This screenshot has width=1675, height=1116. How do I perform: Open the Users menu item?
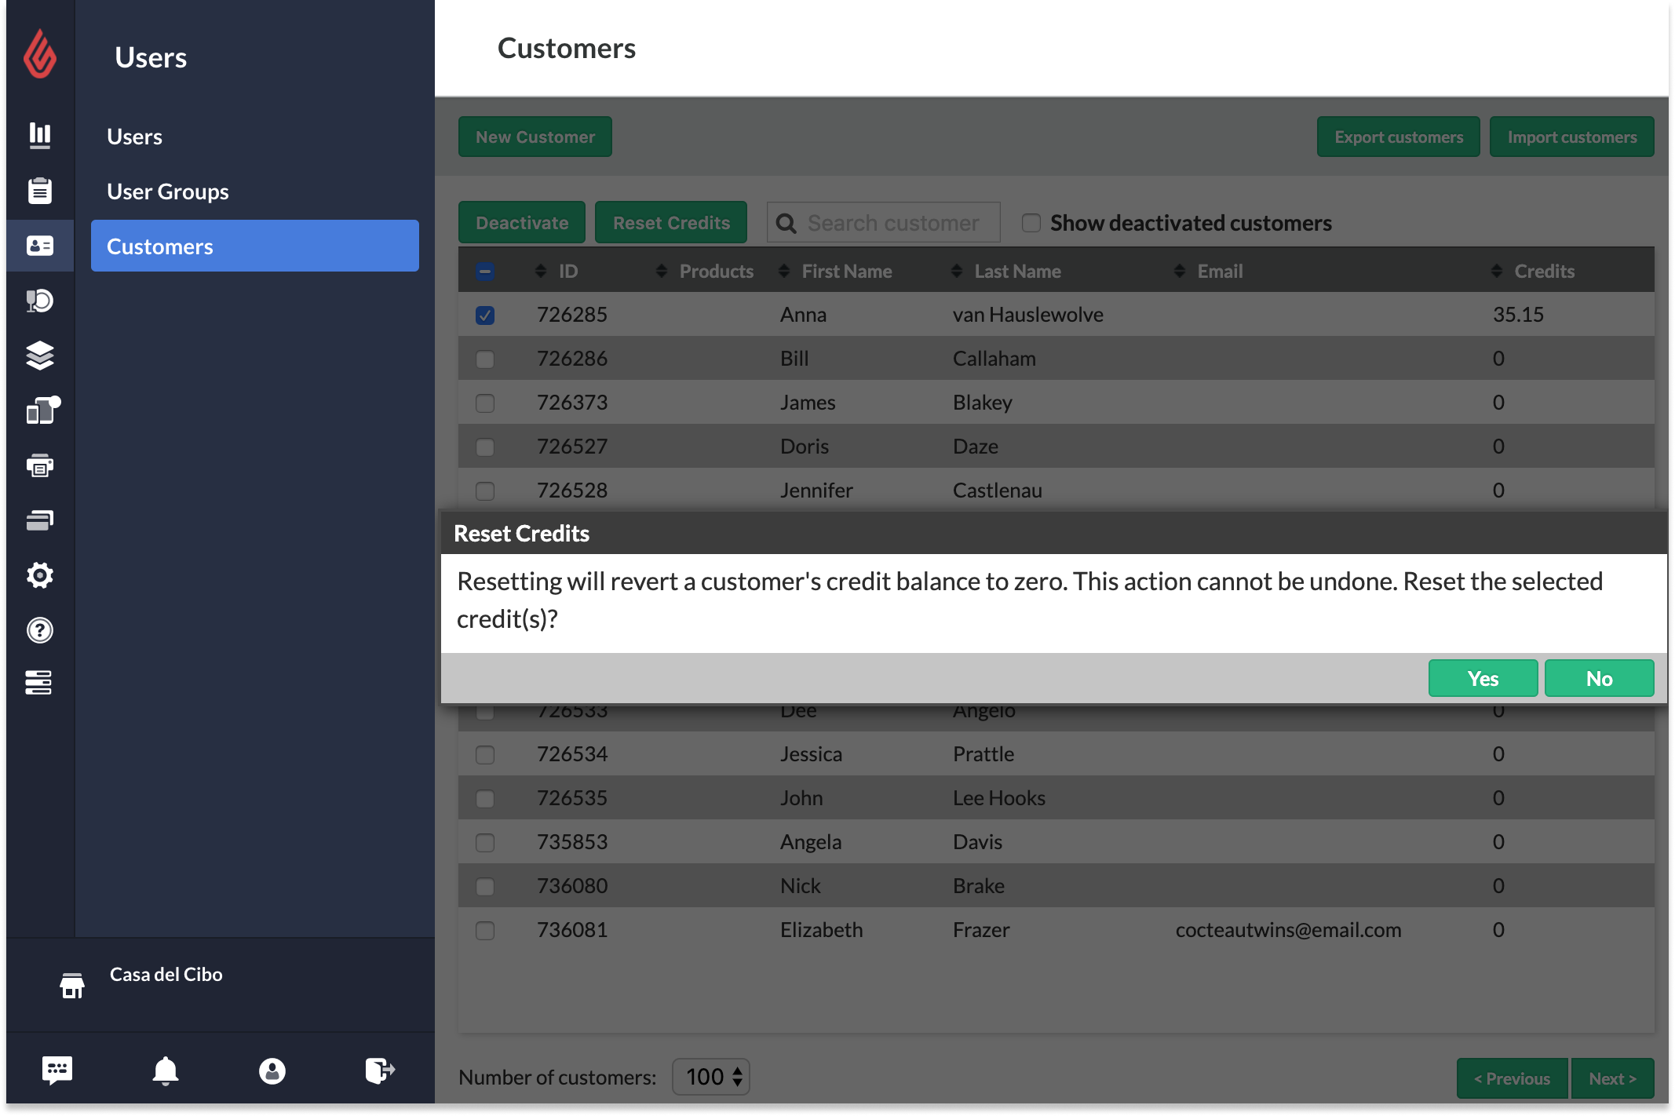(133, 134)
